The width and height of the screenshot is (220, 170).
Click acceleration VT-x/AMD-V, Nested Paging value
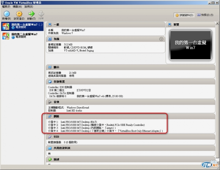pos(79,50)
